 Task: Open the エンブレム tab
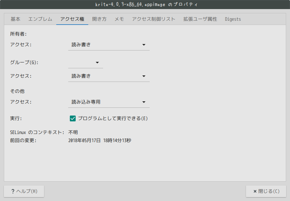point(40,19)
